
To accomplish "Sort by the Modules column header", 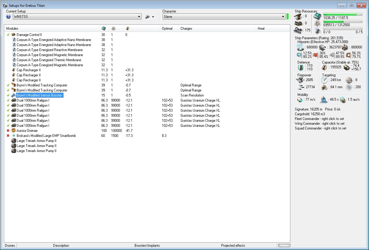I will click(x=52, y=29).
